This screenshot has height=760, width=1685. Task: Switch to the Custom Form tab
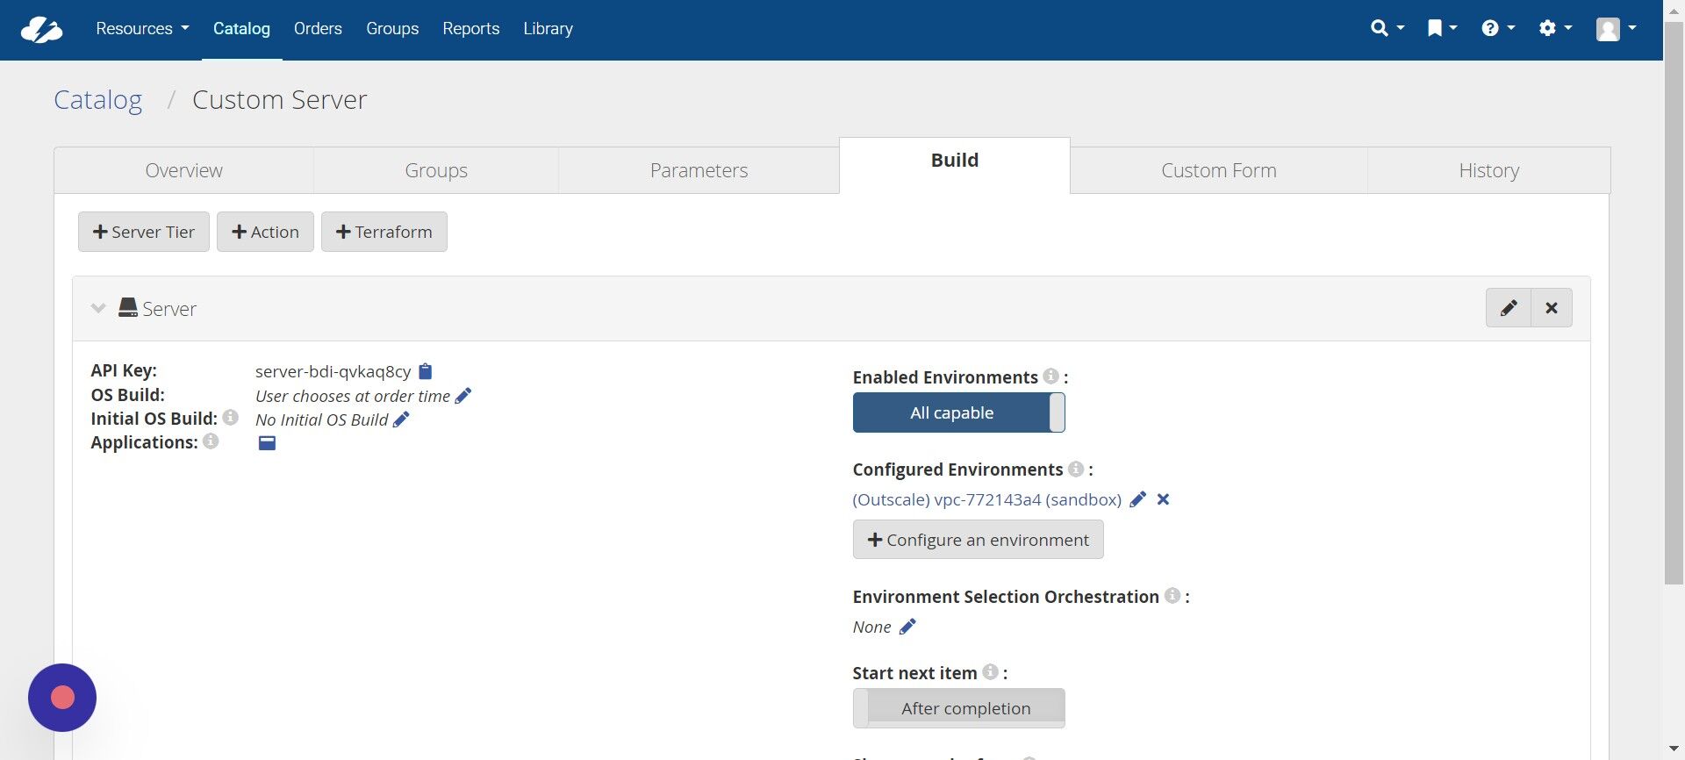pyautogui.click(x=1219, y=170)
